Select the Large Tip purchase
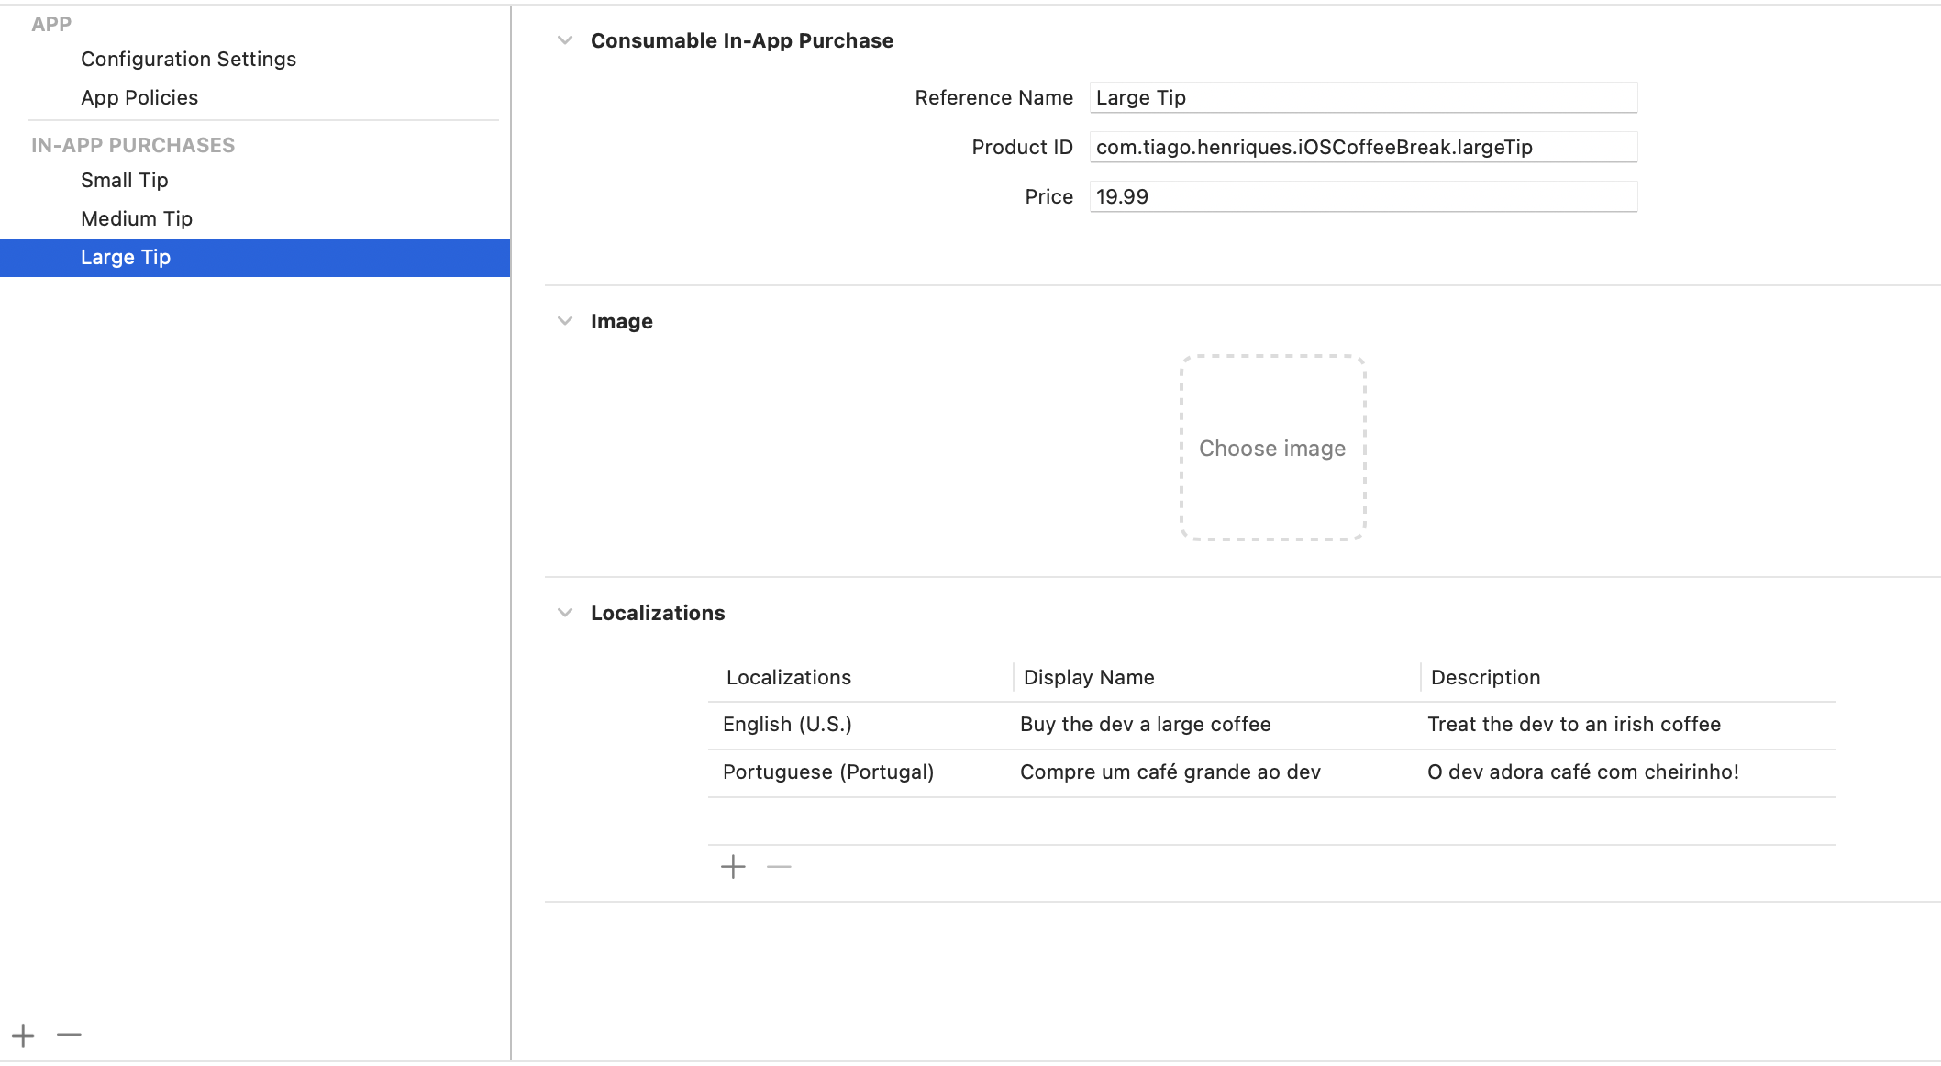The width and height of the screenshot is (1941, 1066). (255, 258)
